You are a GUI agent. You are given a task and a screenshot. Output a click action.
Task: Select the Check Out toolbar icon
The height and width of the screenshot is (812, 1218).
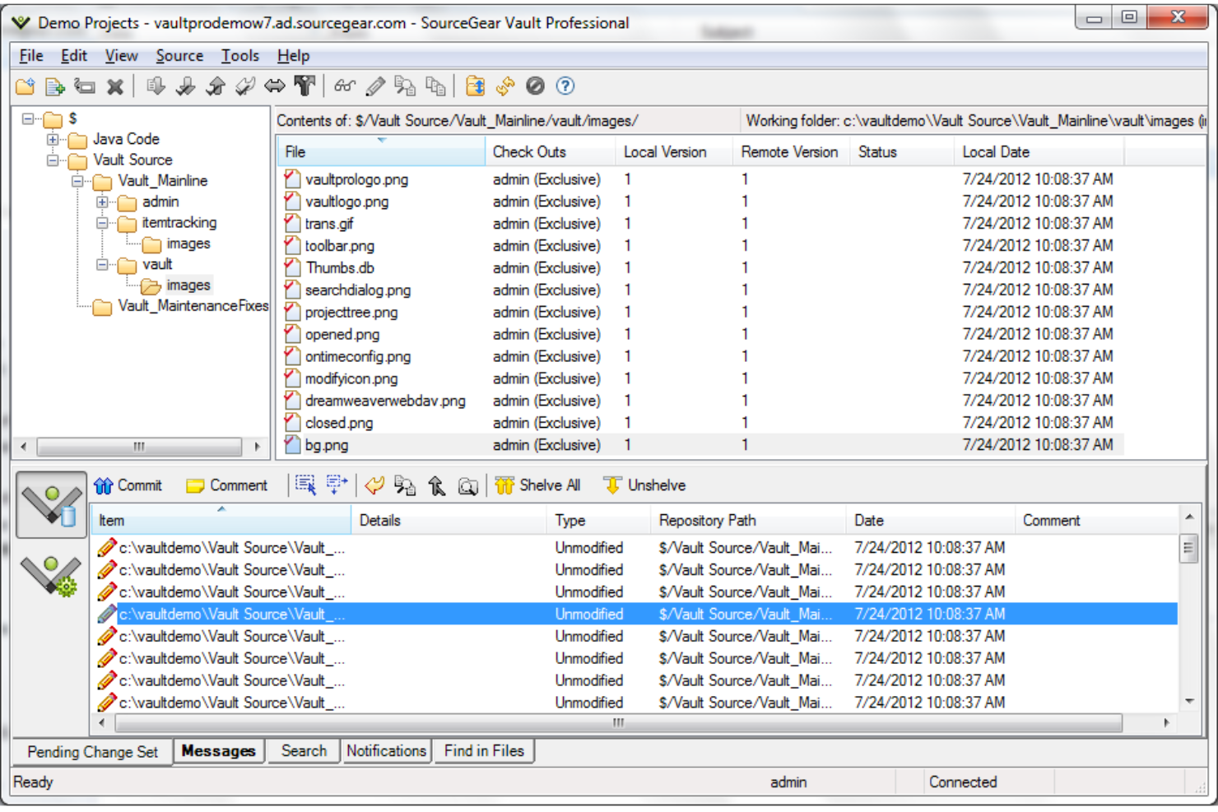[187, 86]
